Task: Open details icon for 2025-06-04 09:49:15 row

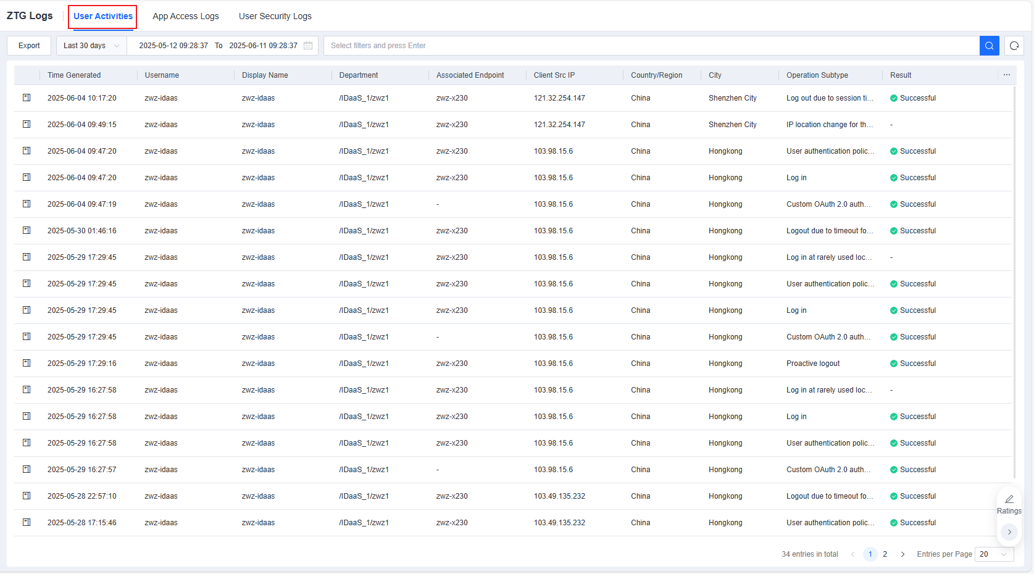Action: 27,124
